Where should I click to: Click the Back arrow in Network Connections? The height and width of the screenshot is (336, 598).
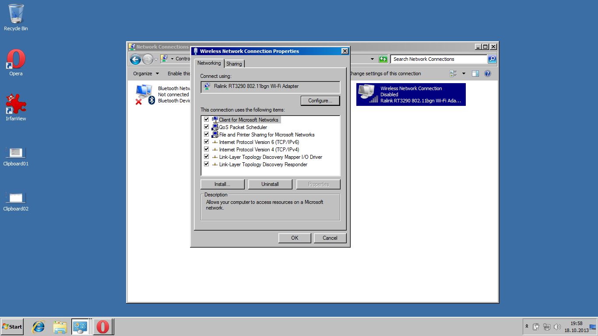(x=135, y=59)
